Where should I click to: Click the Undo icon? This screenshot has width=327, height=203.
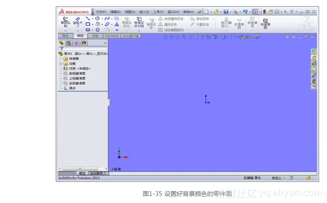coord(245,12)
